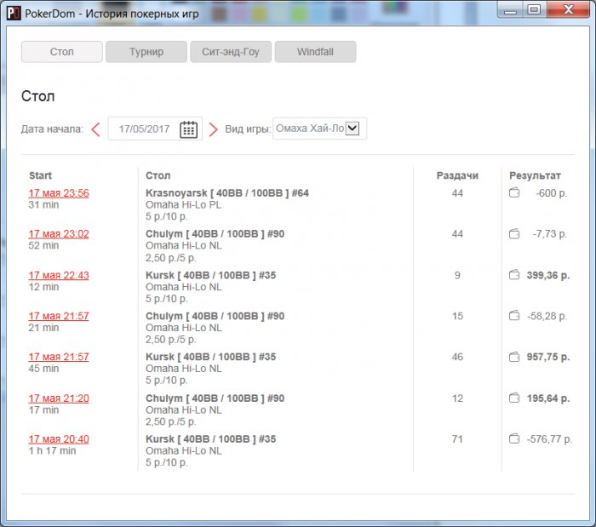Select the Стол tab
This screenshot has width=596, height=527.
62,52
